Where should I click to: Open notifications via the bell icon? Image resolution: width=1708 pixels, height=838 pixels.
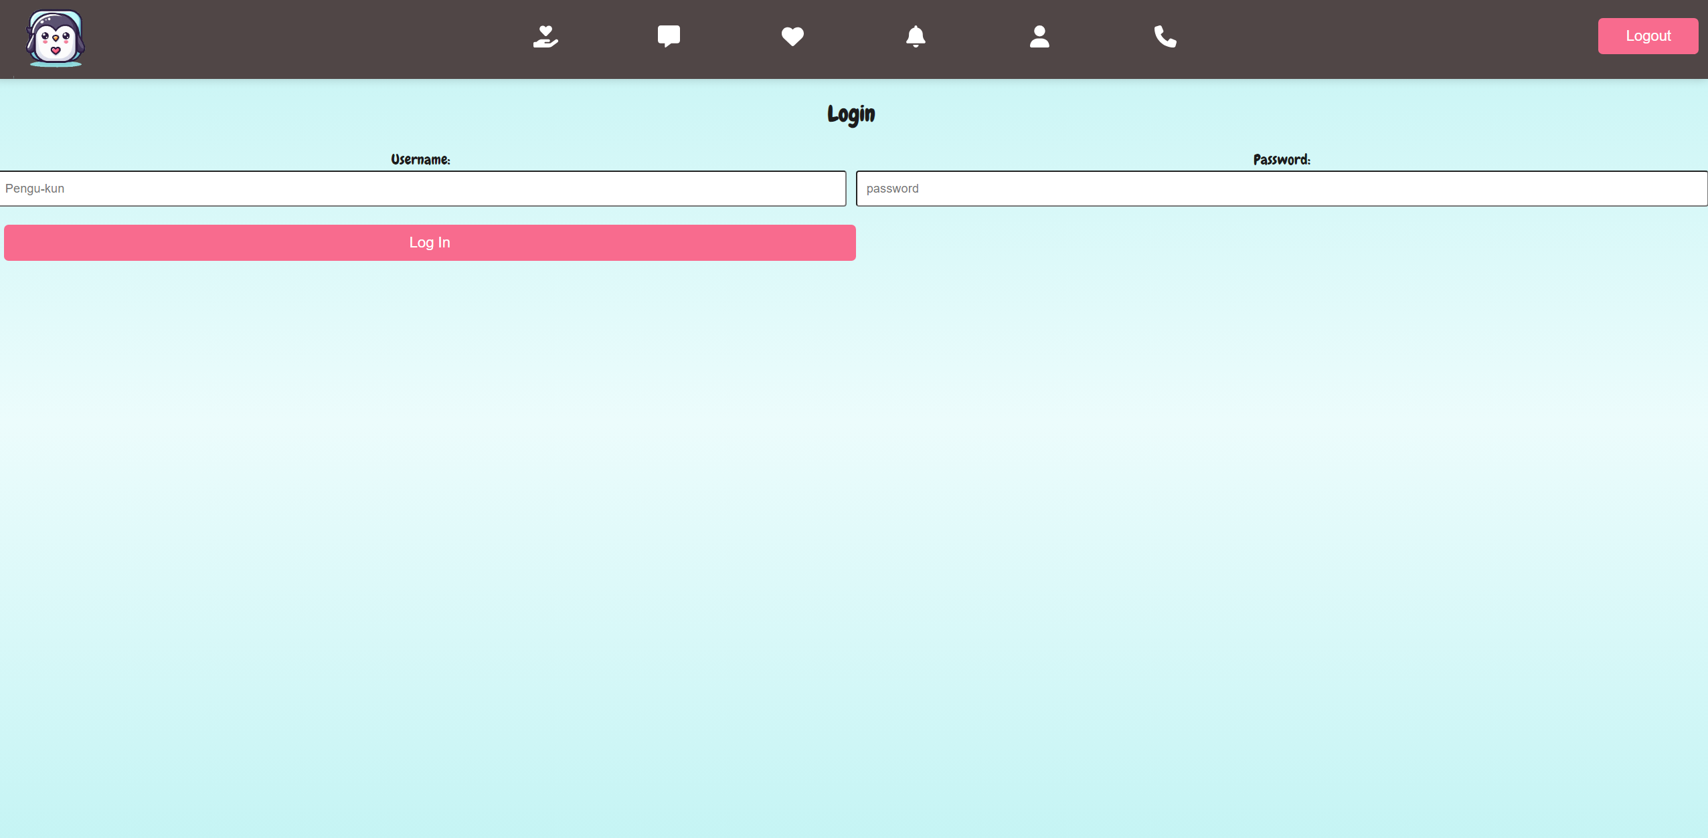pyautogui.click(x=916, y=36)
